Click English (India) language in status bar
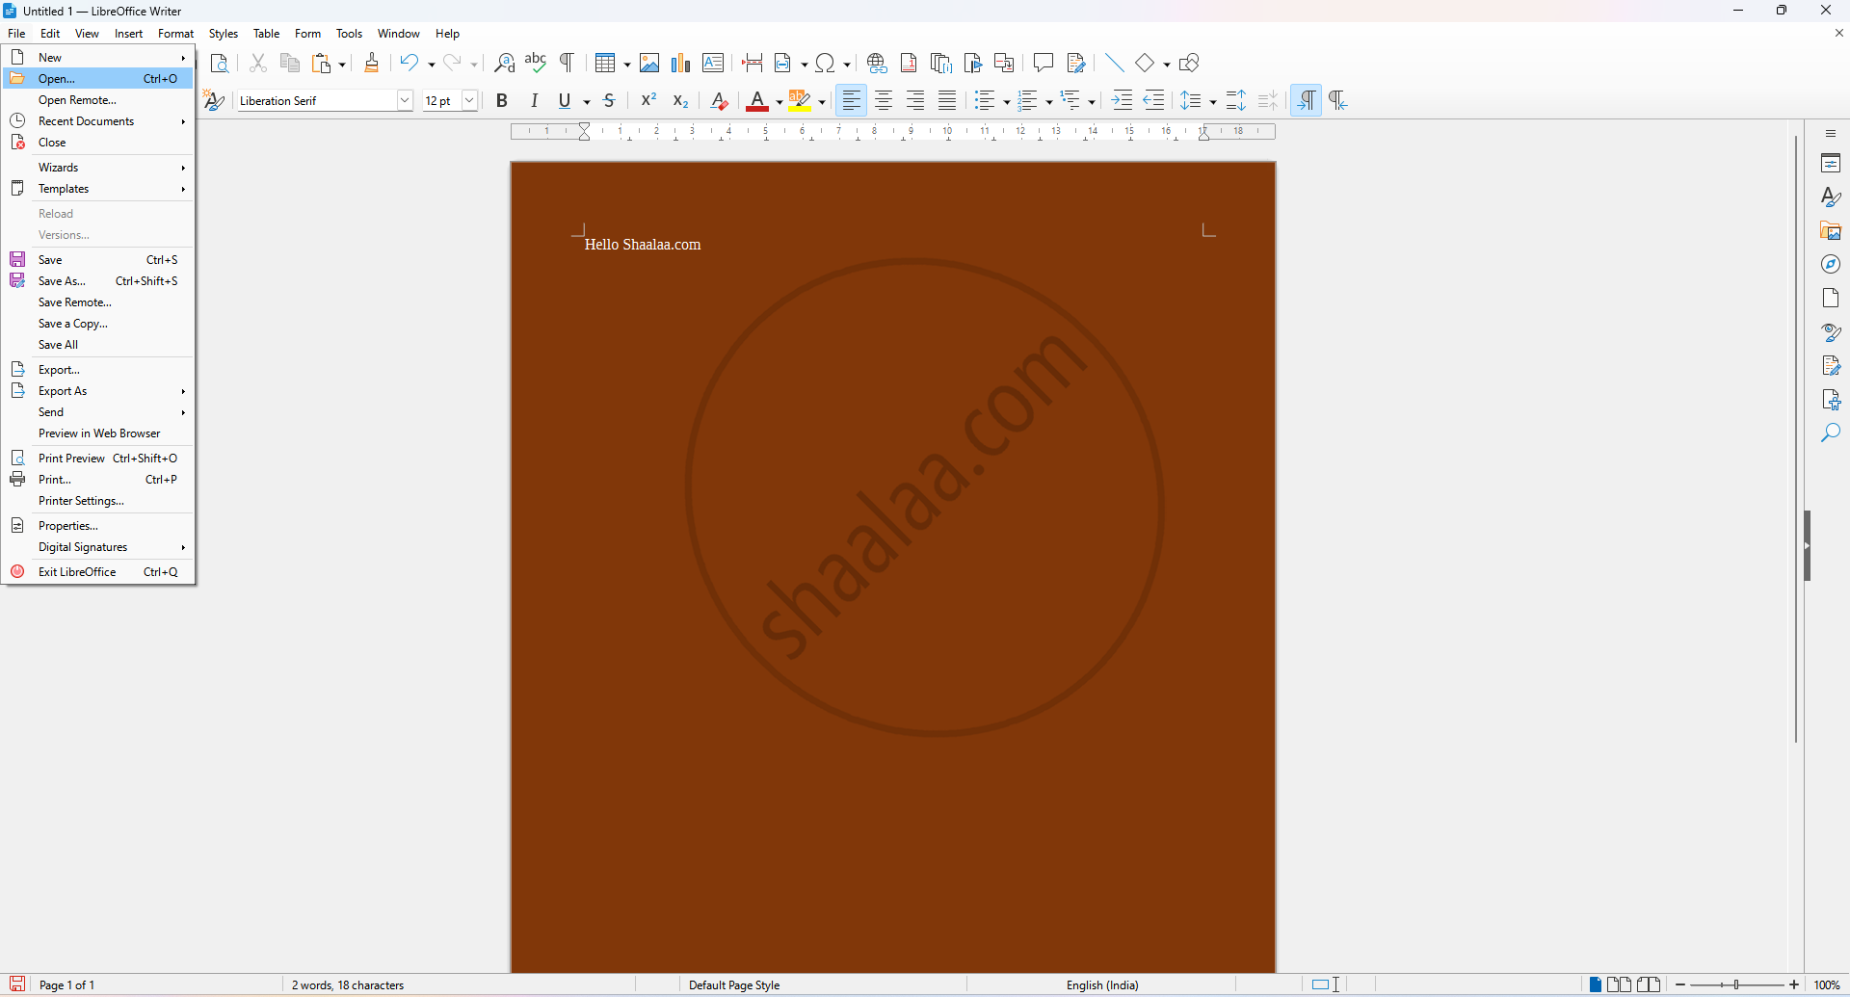The width and height of the screenshot is (1850, 997). pyautogui.click(x=1102, y=985)
